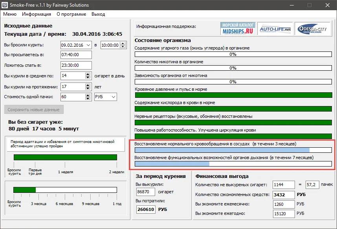The height and width of the screenshot is (229, 337).
Task: Adjust the years smoked stepper
Action: [x=88, y=86]
